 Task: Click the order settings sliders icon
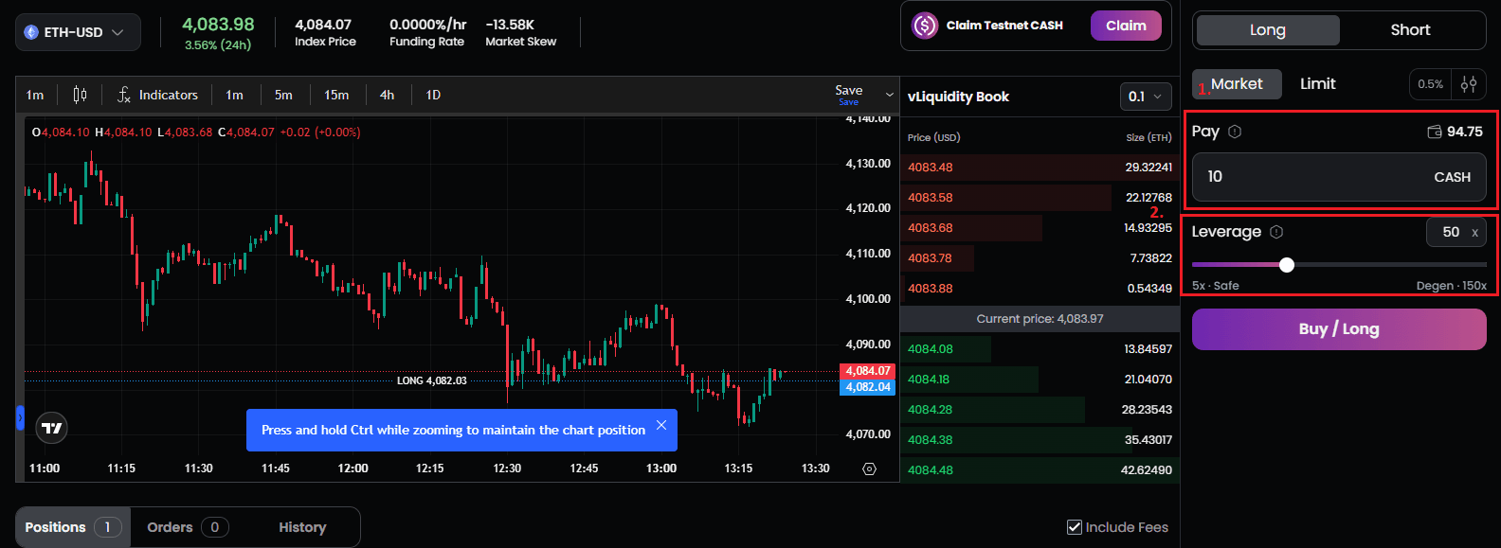(1469, 84)
